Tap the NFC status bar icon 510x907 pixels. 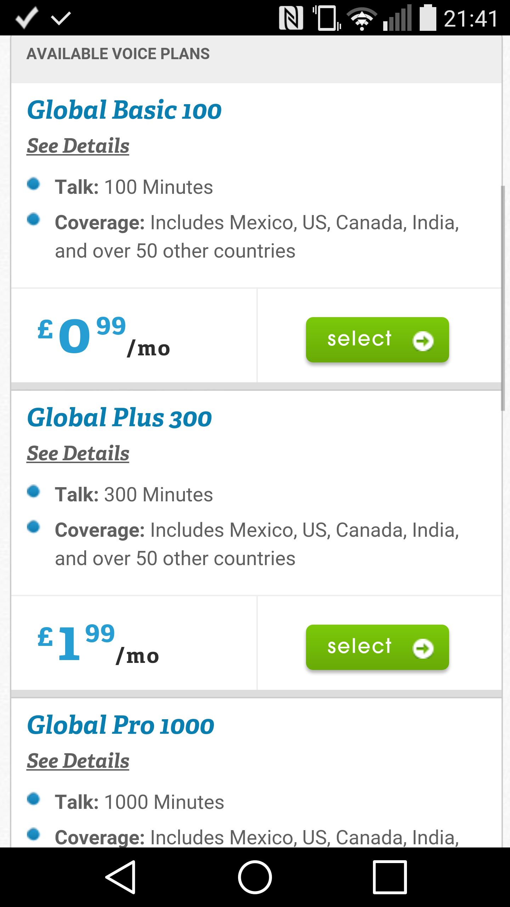tap(291, 18)
